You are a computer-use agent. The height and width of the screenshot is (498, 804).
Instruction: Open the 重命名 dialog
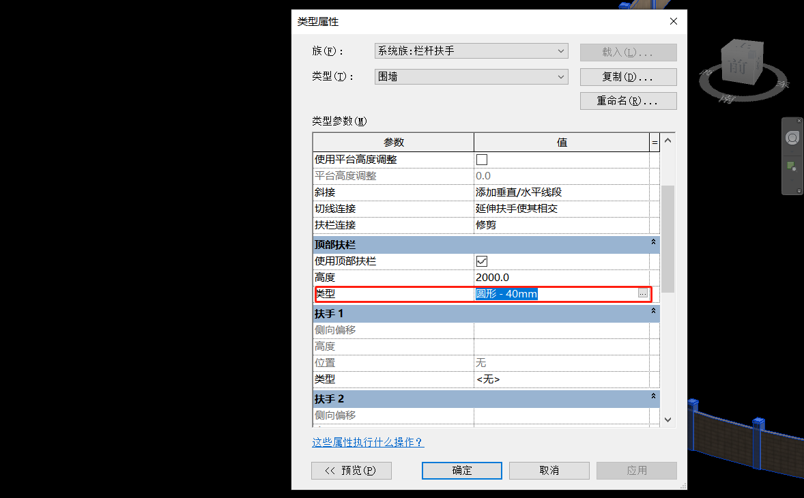point(627,100)
